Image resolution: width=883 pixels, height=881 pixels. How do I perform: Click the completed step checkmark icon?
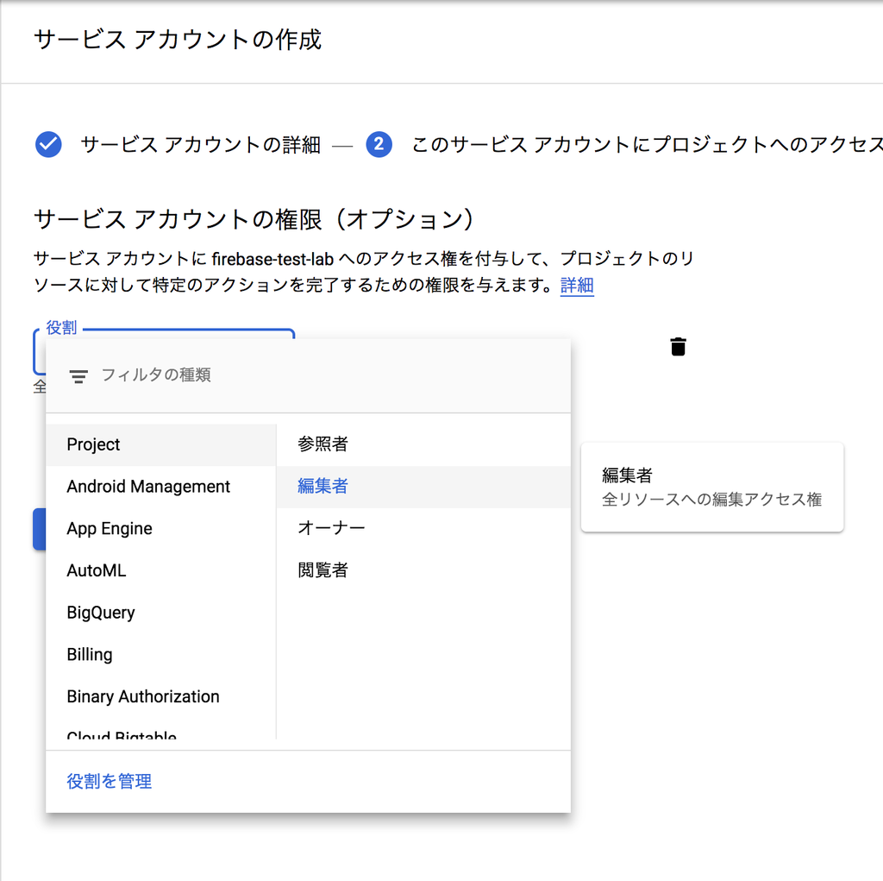coord(48,144)
